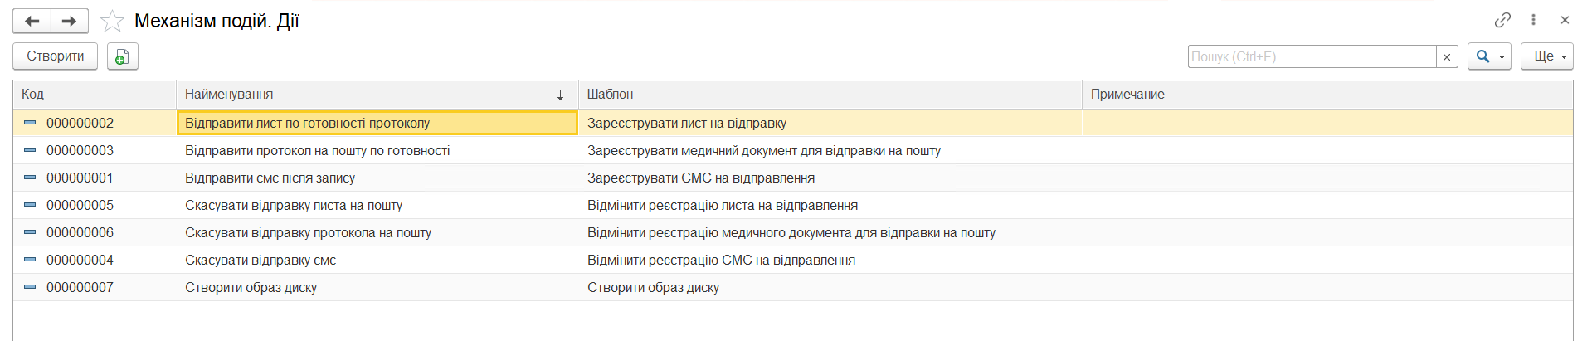Click the "Код" column header
Image resolution: width=1592 pixels, height=341 pixels.
[x=91, y=95]
